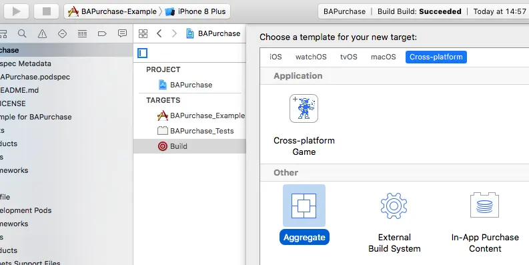Open the LICENSE file in navigator
The image size is (529, 265).
pos(13,103)
